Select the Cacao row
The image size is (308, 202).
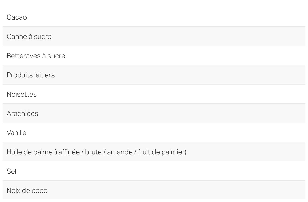tap(154, 17)
